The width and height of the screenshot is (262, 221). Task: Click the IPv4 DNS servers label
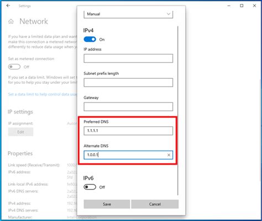pyautogui.click(x=23, y=211)
